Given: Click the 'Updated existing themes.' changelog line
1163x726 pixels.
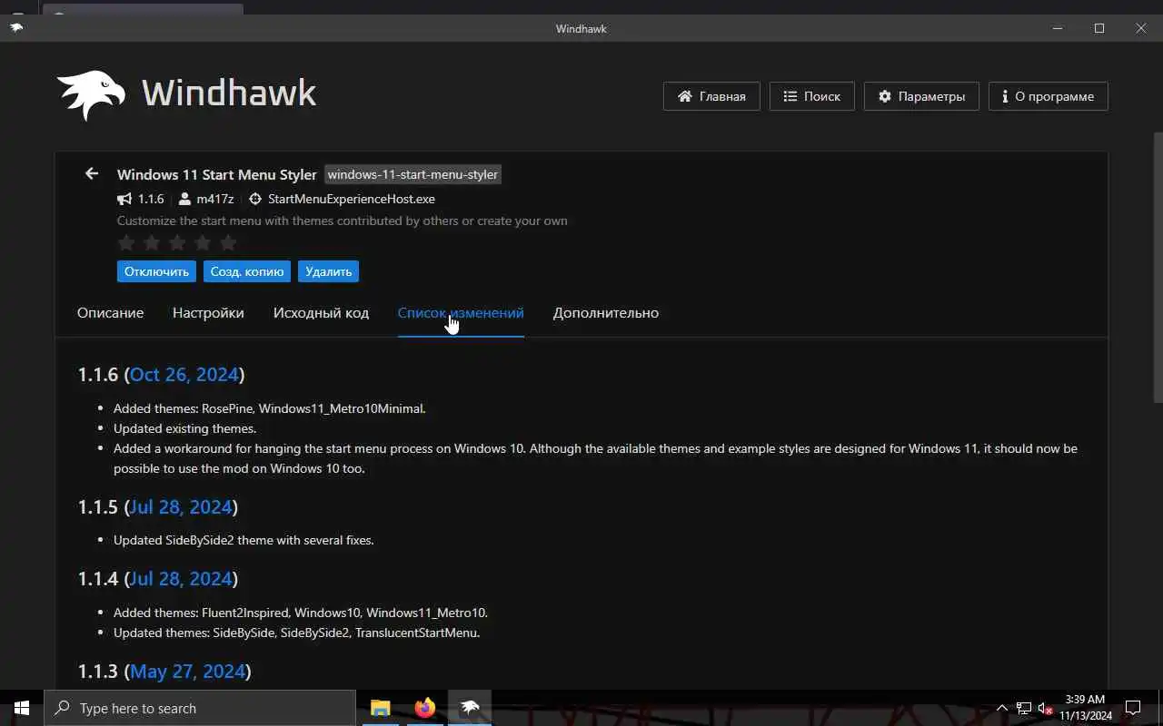Looking at the screenshot, I should (184, 428).
